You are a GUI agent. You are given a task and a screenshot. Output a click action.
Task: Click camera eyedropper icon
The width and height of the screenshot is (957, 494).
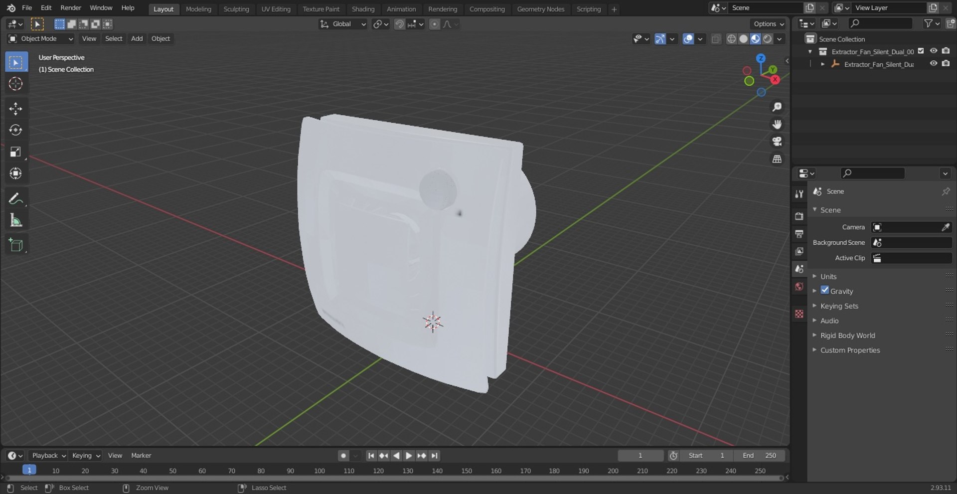(x=945, y=227)
